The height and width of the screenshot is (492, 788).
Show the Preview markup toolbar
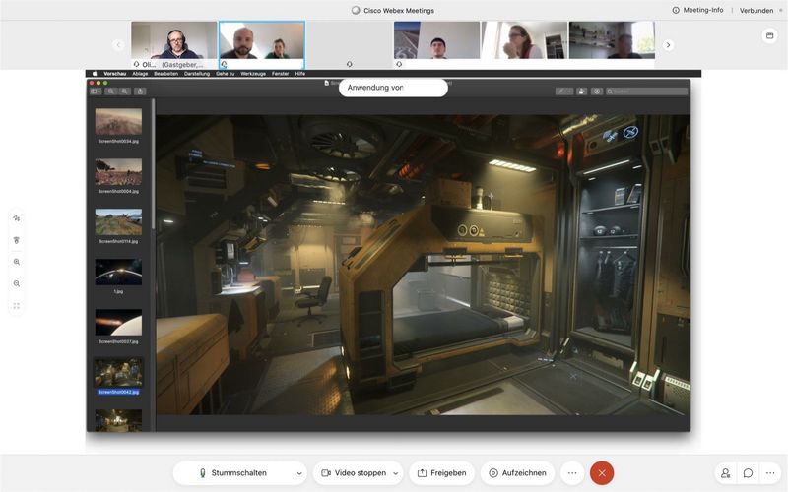597,92
